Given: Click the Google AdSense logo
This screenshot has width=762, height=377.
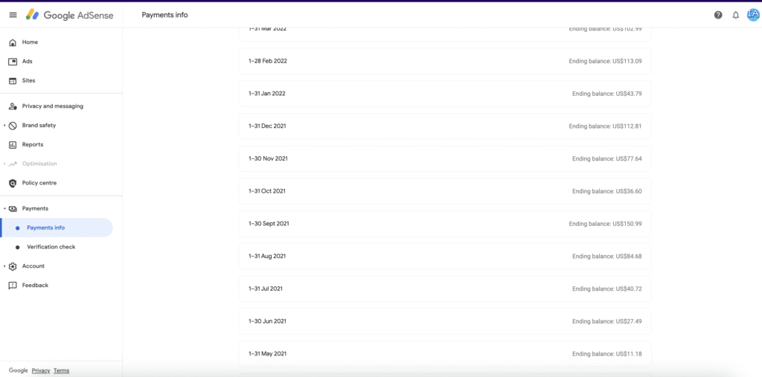Looking at the screenshot, I should pyautogui.click(x=69, y=15).
